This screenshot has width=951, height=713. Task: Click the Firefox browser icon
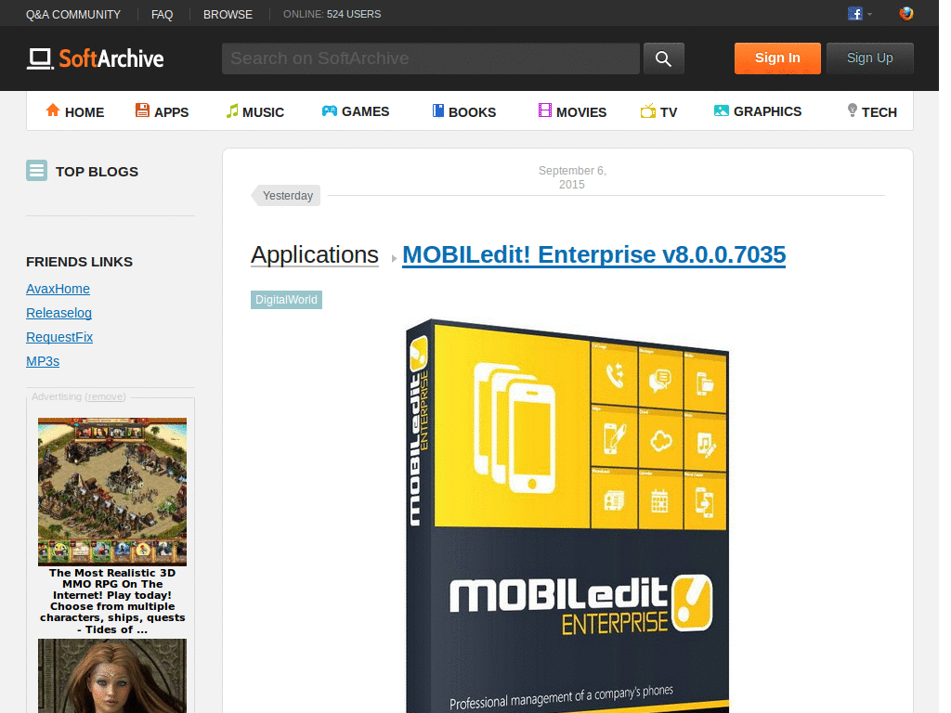[906, 13]
